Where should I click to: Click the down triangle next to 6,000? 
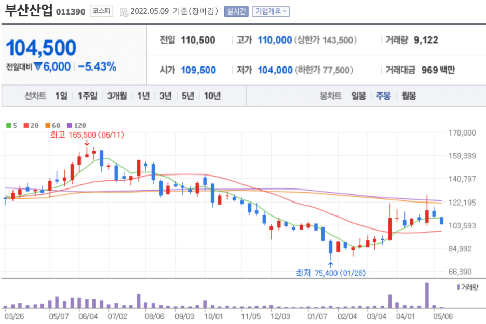coord(38,66)
